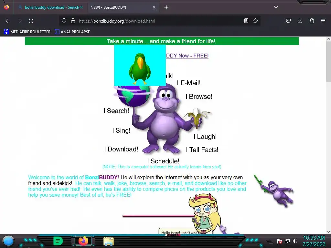Open a new tab with plus button
Image resolution: width=331 pixels, height=248 pixels.
(x=166, y=7)
